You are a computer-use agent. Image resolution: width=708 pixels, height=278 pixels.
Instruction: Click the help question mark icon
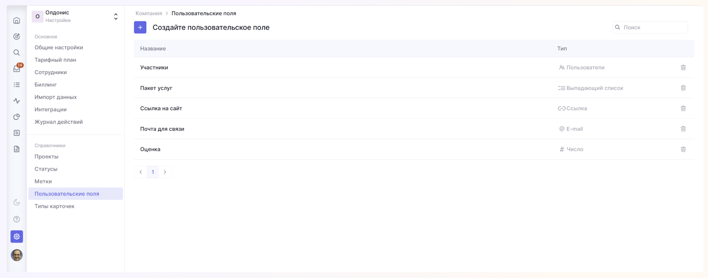(17, 219)
